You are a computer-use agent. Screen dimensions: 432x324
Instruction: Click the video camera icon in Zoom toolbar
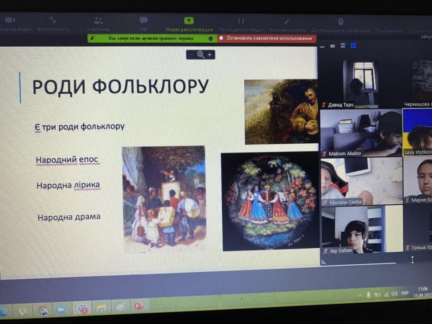tap(10, 20)
